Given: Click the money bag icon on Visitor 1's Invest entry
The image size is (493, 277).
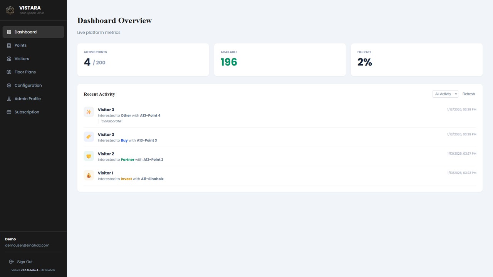Looking at the screenshot, I should (89, 175).
